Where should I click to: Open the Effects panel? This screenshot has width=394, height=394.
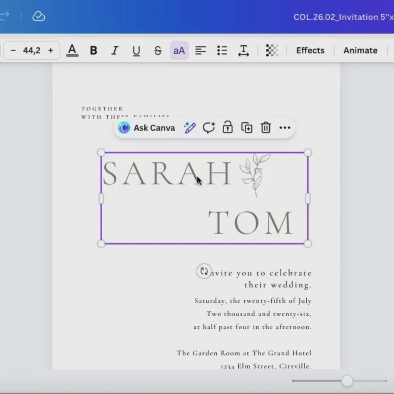[311, 50]
